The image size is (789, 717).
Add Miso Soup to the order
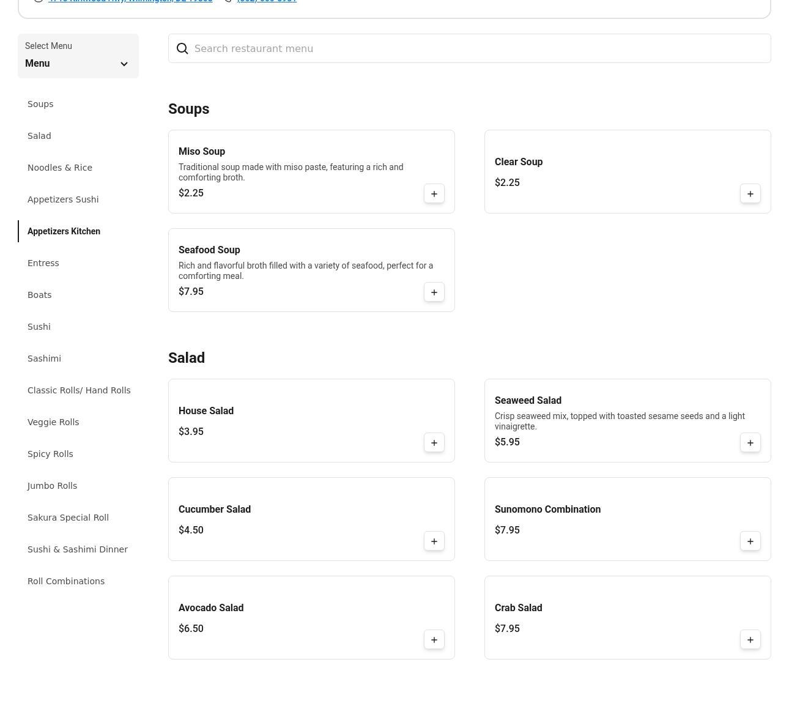pyautogui.click(x=434, y=194)
